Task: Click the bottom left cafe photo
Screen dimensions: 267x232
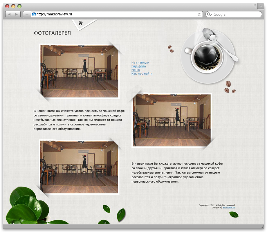Action: click(79, 167)
